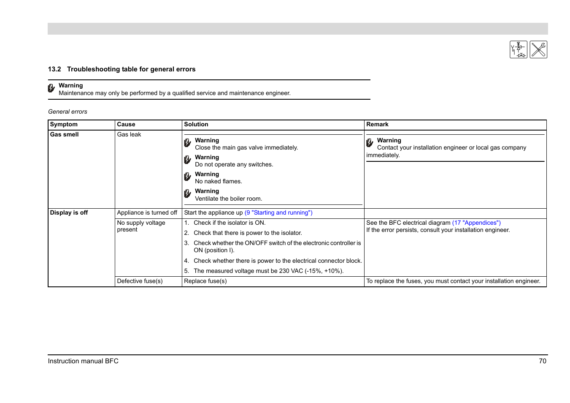Click 'If the error persists, consult your installation engineer.'

coord(438,230)
